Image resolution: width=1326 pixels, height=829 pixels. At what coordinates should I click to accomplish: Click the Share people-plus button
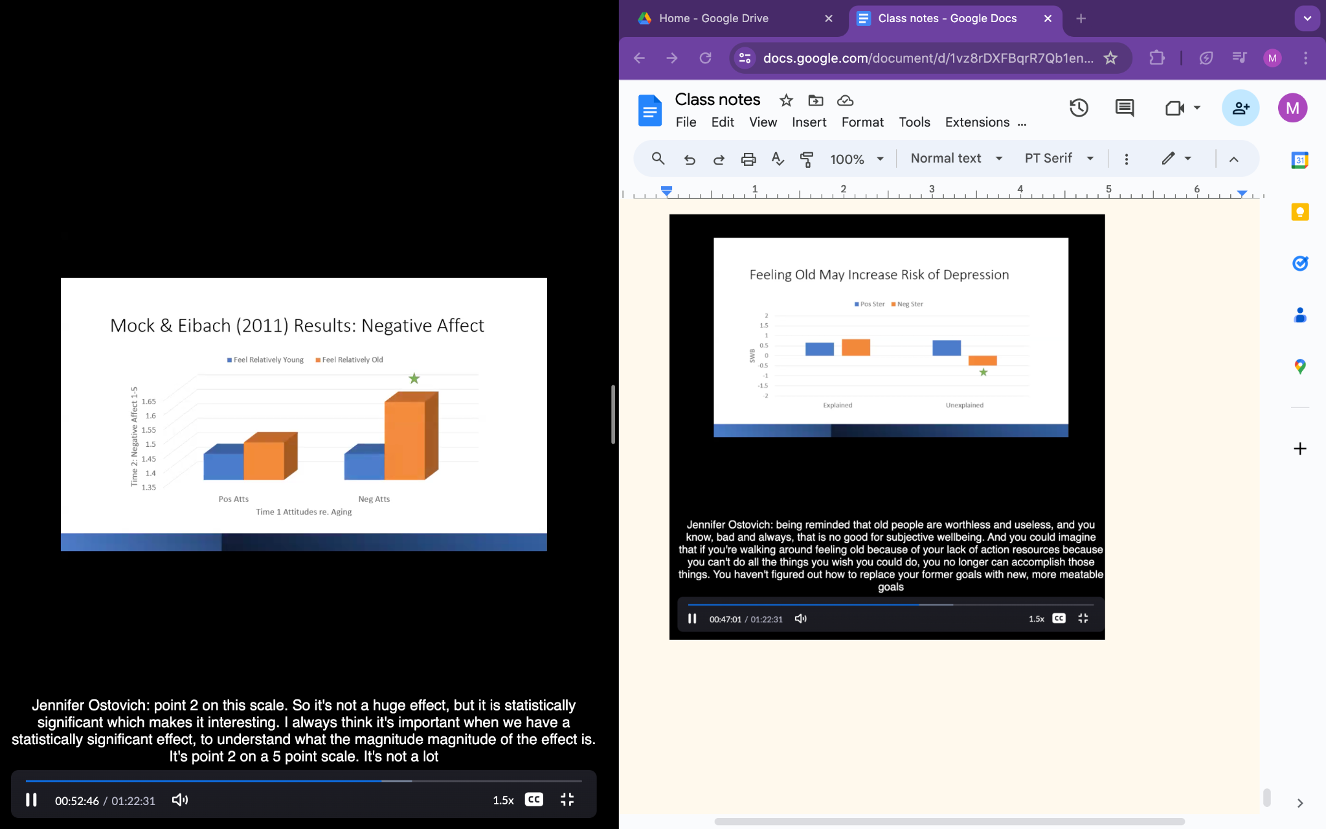(x=1240, y=108)
